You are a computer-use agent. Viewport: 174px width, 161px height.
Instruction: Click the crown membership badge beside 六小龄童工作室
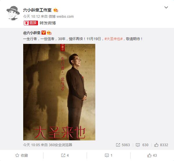(x=56, y=10)
